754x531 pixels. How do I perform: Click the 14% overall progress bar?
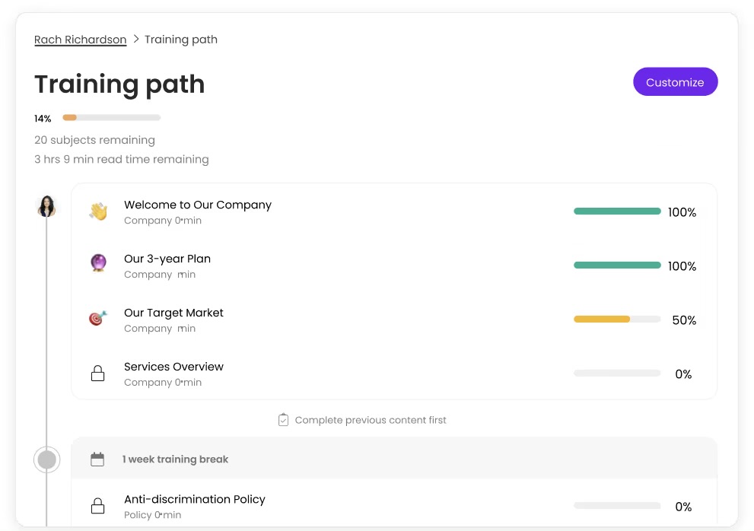(x=111, y=118)
